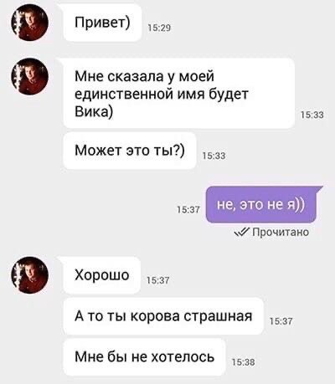Click the 15:37 timestamp beside purple bubble
The image size is (335, 384).
click(x=188, y=209)
